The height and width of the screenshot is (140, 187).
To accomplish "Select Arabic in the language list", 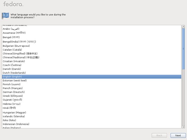I will point(92,29).
